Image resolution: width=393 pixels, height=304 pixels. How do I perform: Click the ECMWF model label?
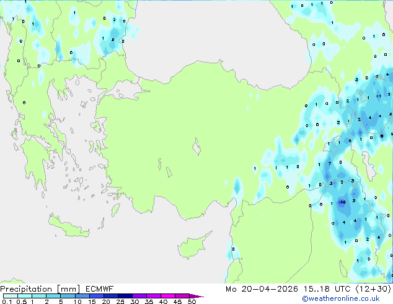(x=100, y=289)
